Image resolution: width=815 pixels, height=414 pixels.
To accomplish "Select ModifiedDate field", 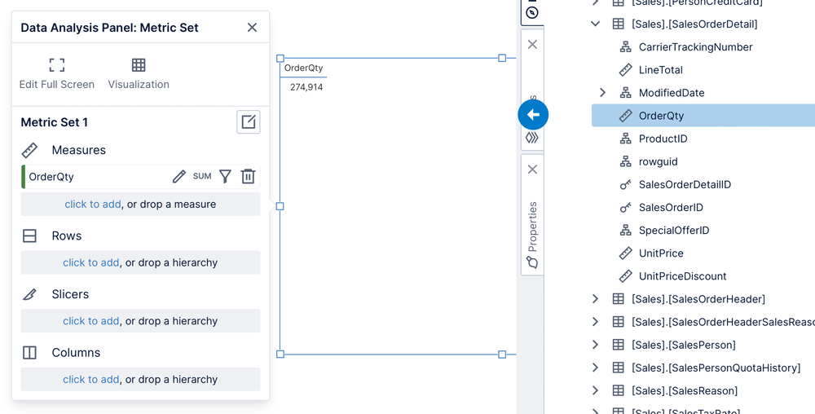I will pyautogui.click(x=672, y=92).
